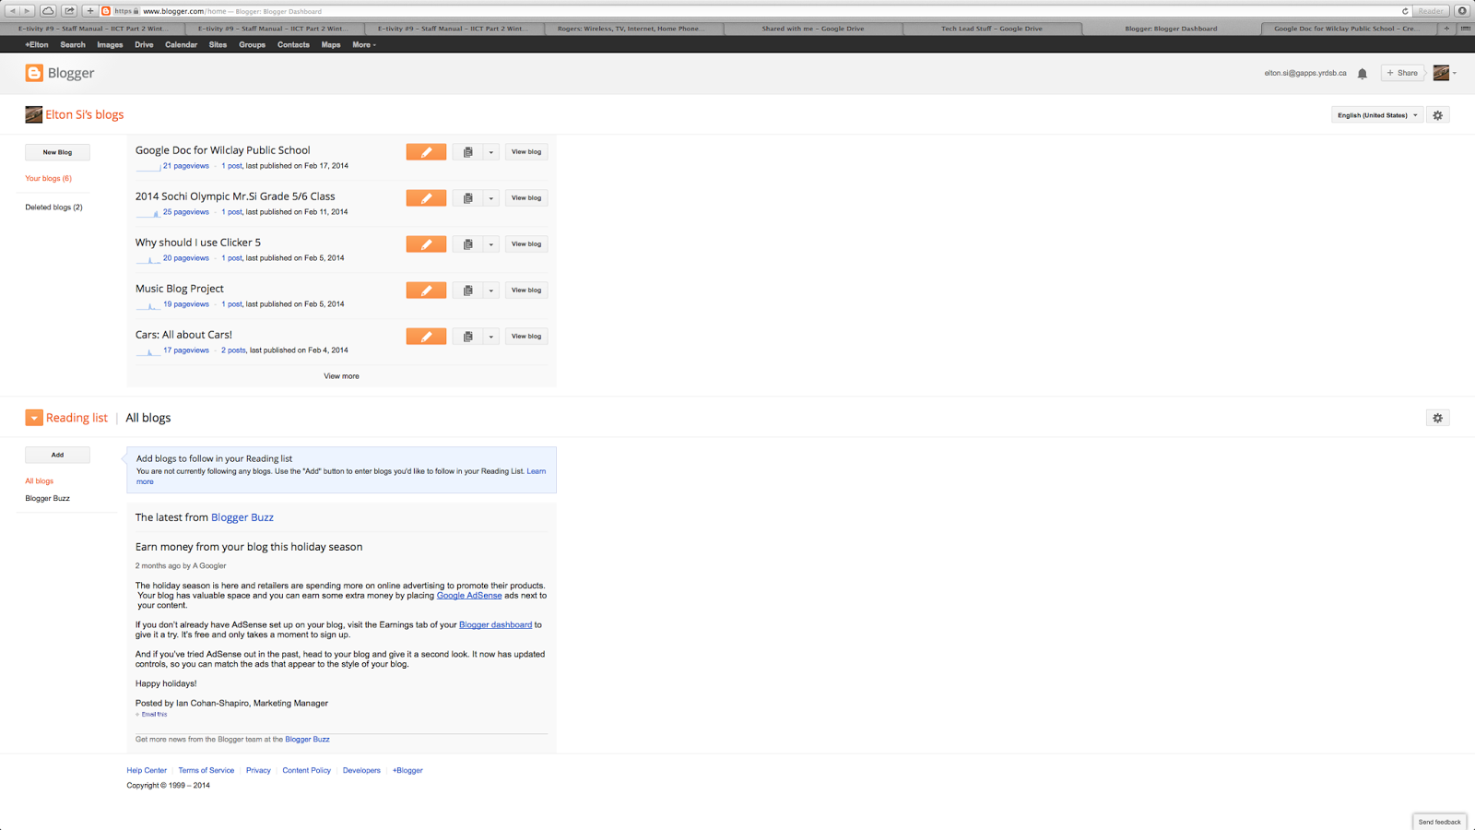Switch to the Tech Lead Stuff – Google Drive tab

(992, 29)
